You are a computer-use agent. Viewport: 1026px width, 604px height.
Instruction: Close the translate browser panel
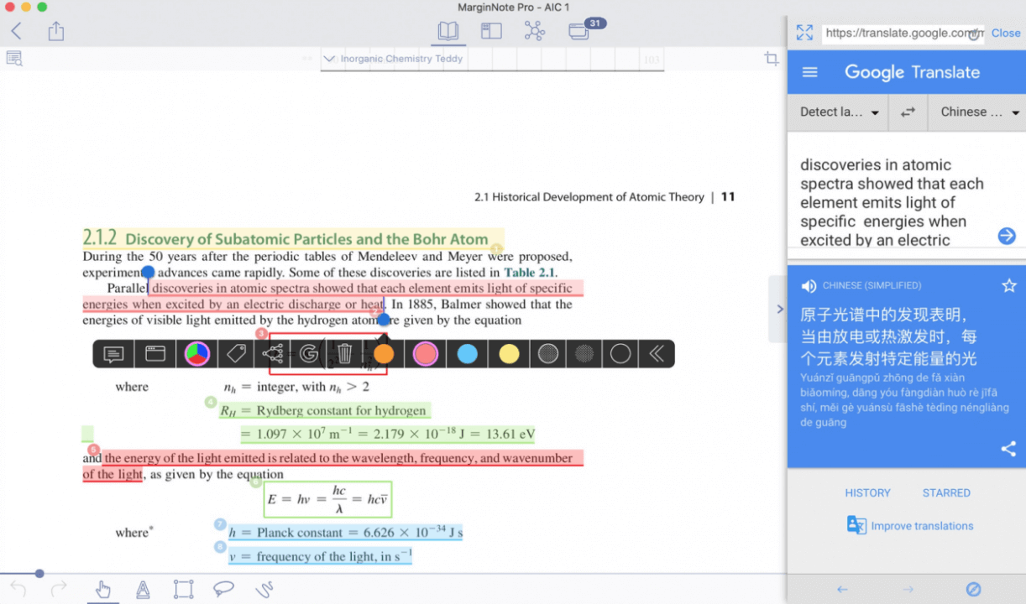coord(1005,33)
